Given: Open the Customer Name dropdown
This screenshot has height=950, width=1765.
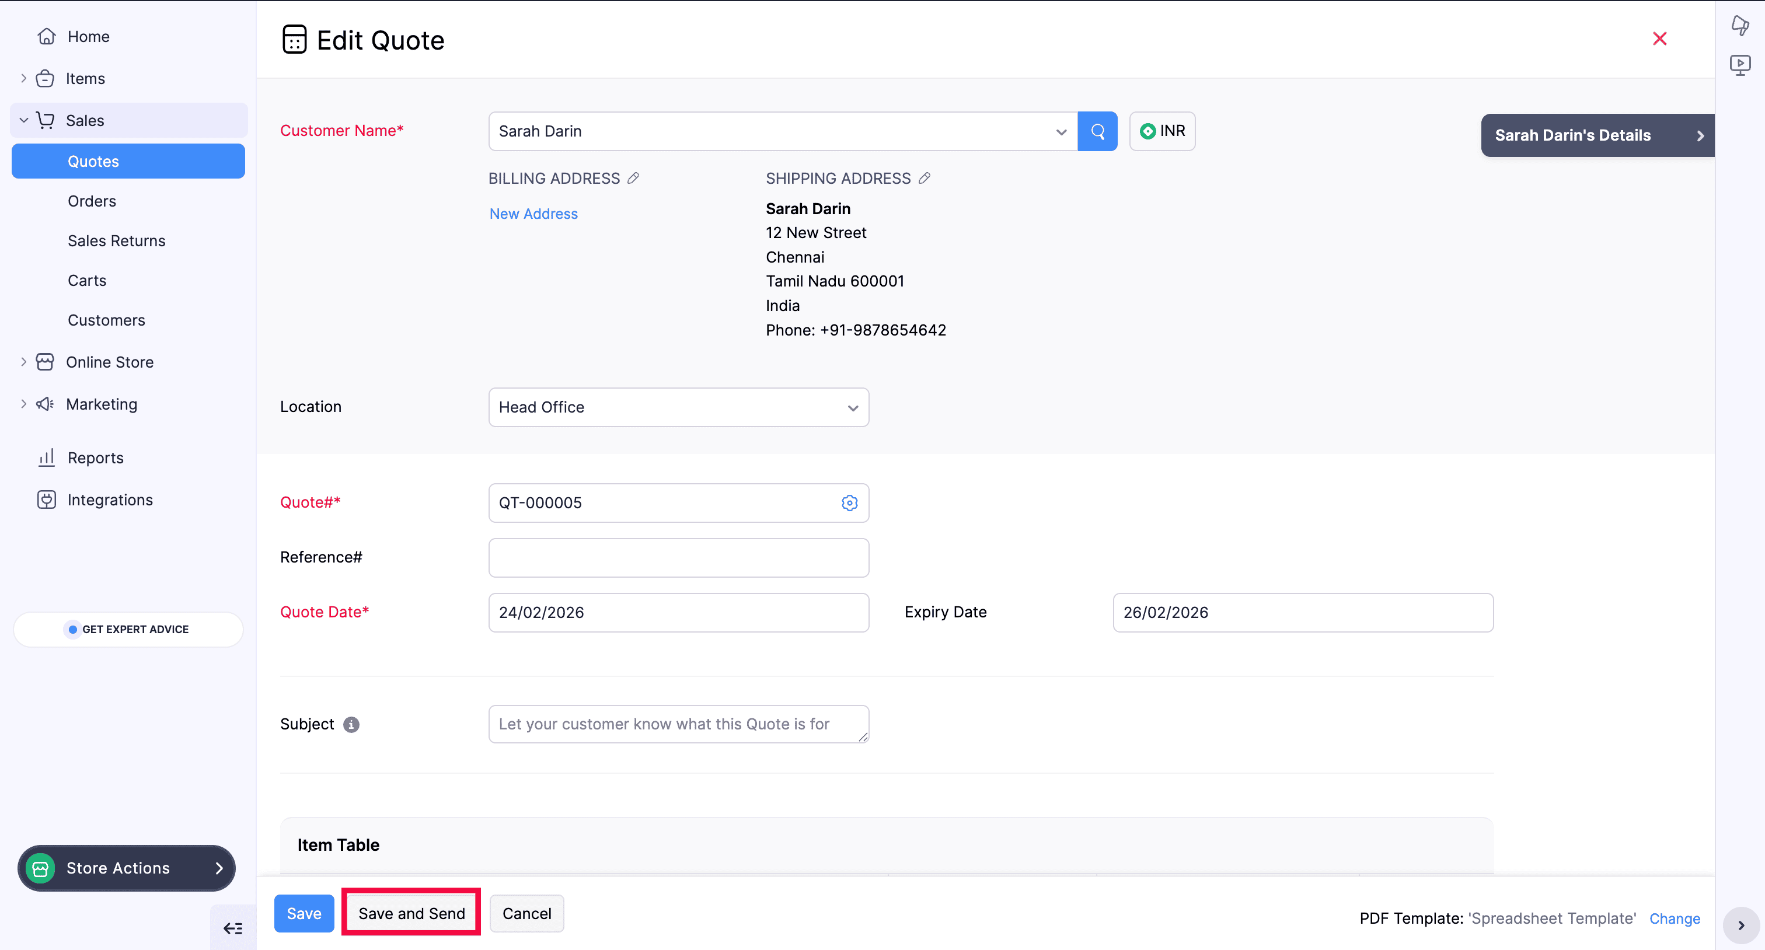Looking at the screenshot, I should [x=1061, y=131].
